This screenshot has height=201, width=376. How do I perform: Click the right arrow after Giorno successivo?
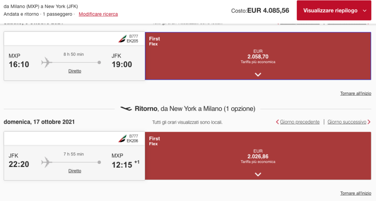[369, 122]
